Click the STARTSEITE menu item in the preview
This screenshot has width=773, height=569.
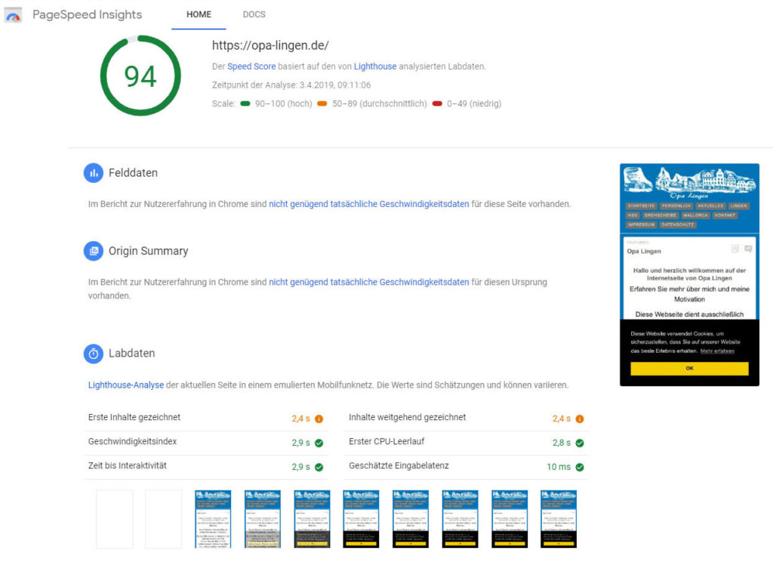pos(642,206)
